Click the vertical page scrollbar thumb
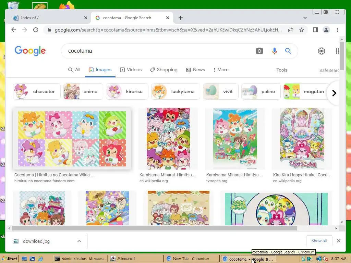 point(342,56)
